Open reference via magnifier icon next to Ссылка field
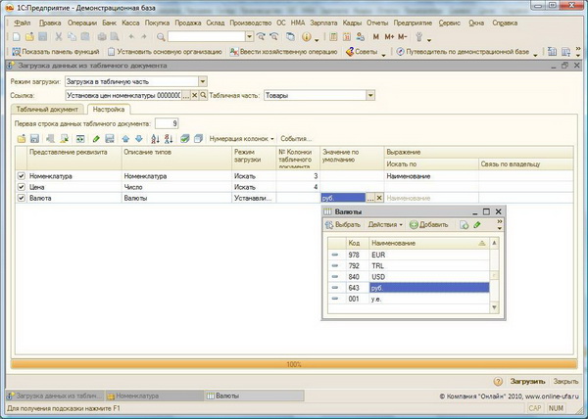 pos(203,96)
